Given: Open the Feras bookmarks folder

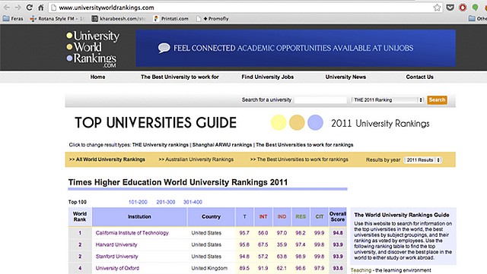Looking at the screenshot, I should 13,19.
